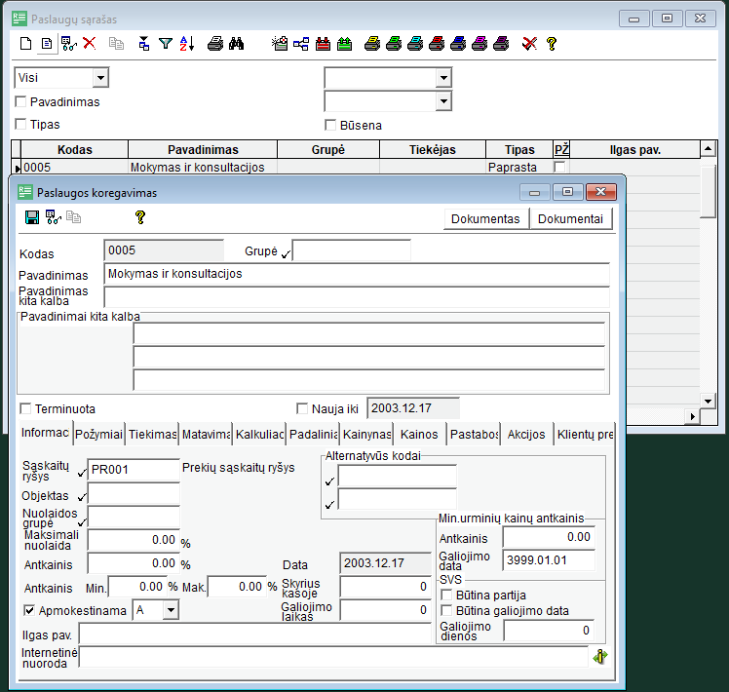The width and height of the screenshot is (729, 692).
Task: Open the upper empty filter combo box
Action: [x=443, y=78]
